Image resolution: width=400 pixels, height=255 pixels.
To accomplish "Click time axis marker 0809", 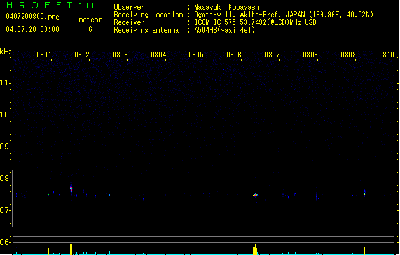I will (x=348, y=55).
